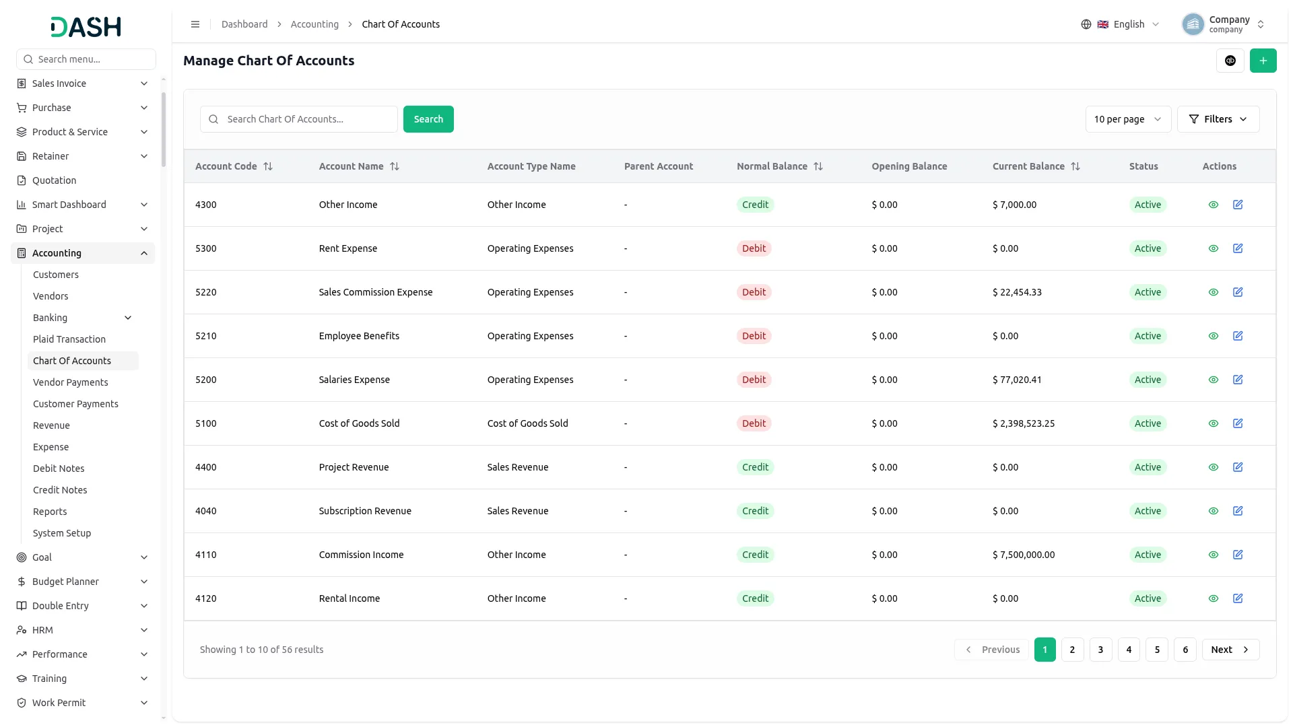Sort by Current Balance column
This screenshot has height=727, width=1293.
click(x=1075, y=166)
